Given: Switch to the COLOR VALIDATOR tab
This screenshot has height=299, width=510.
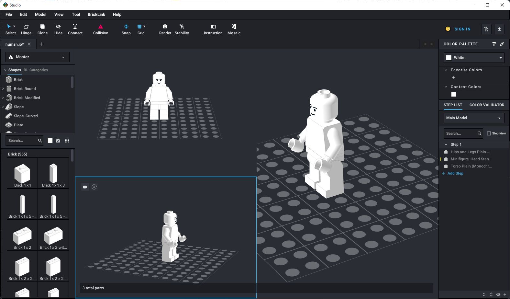Looking at the screenshot, I should (x=487, y=105).
